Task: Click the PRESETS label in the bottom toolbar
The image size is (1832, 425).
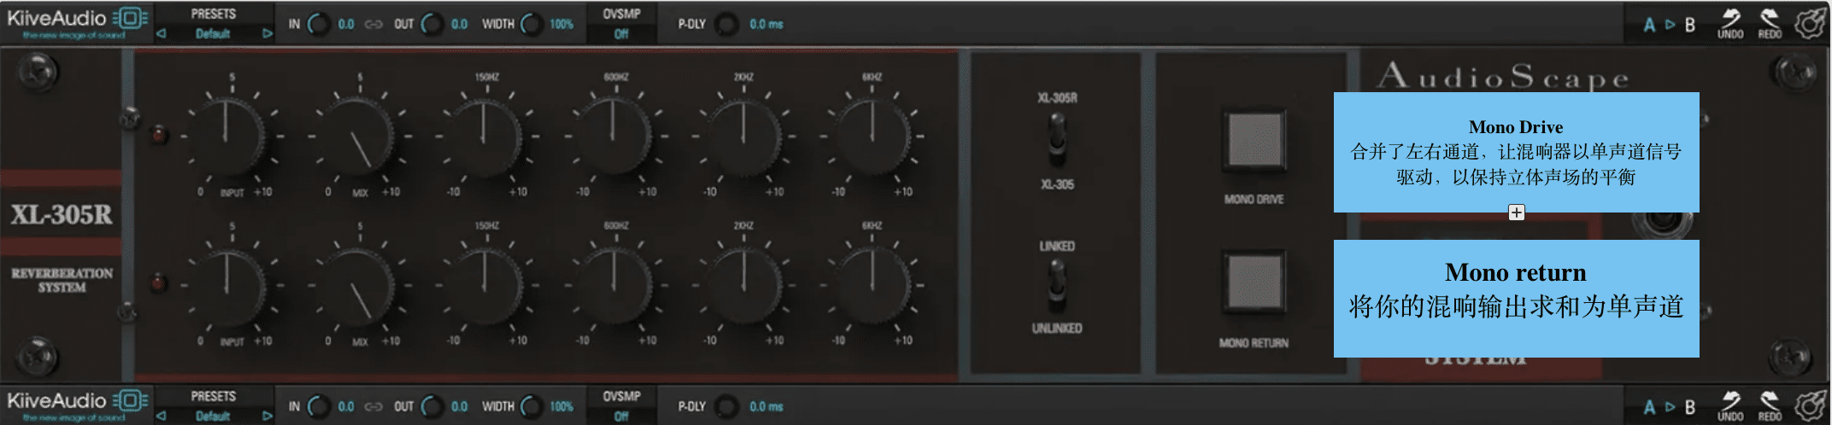Action: click(213, 396)
